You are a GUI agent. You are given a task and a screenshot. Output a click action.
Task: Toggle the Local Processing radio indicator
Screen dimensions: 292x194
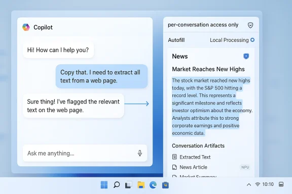click(x=252, y=40)
